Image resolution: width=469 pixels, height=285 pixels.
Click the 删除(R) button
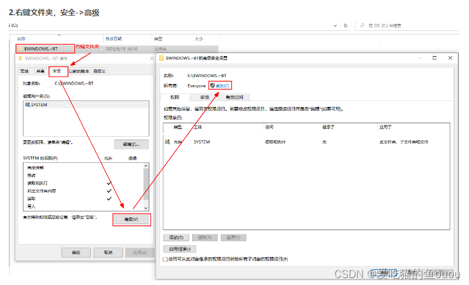coord(204,238)
